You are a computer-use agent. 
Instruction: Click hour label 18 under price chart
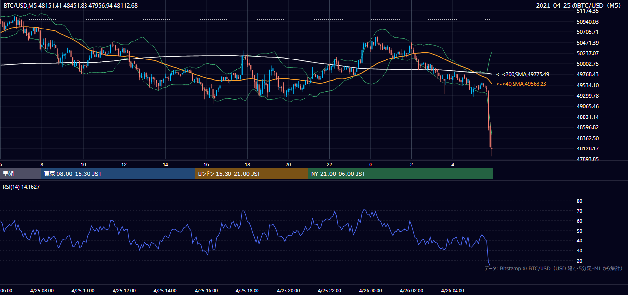[x=248, y=164]
